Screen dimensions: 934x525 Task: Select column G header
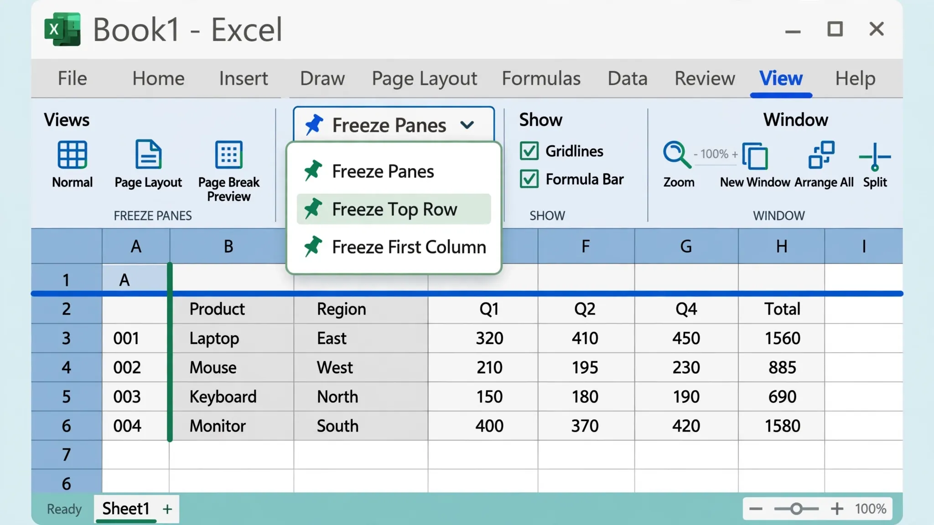coord(686,247)
